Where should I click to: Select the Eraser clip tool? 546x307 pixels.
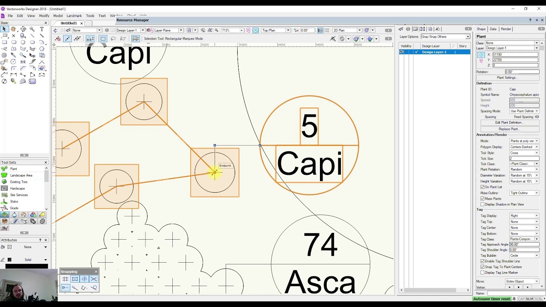coord(42,68)
